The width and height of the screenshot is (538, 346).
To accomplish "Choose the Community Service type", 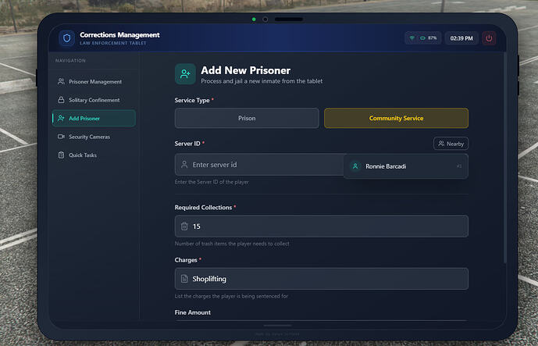I will click(396, 118).
